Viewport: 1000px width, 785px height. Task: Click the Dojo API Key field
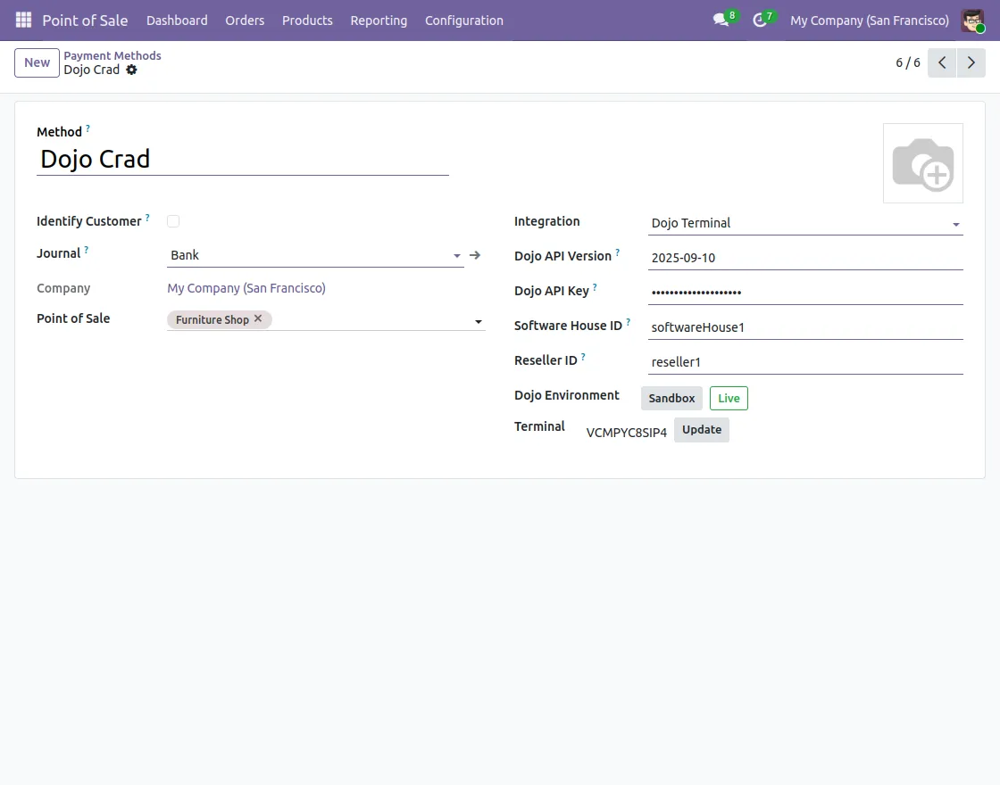(804, 293)
